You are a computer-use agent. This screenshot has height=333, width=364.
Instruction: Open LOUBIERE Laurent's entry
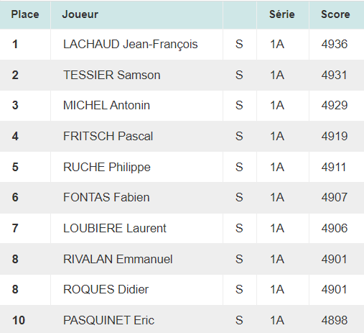115,228
